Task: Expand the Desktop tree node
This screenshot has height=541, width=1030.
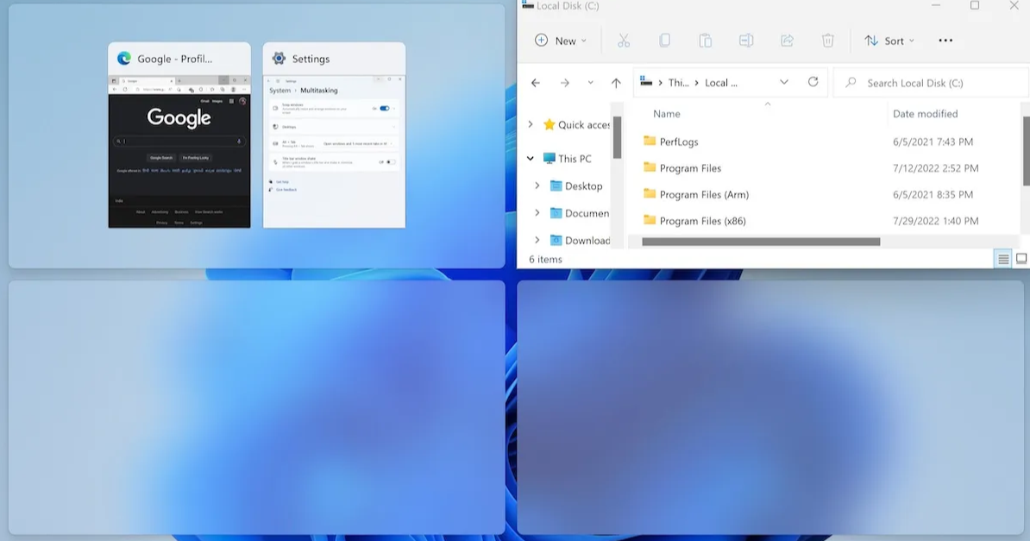Action: (x=537, y=186)
